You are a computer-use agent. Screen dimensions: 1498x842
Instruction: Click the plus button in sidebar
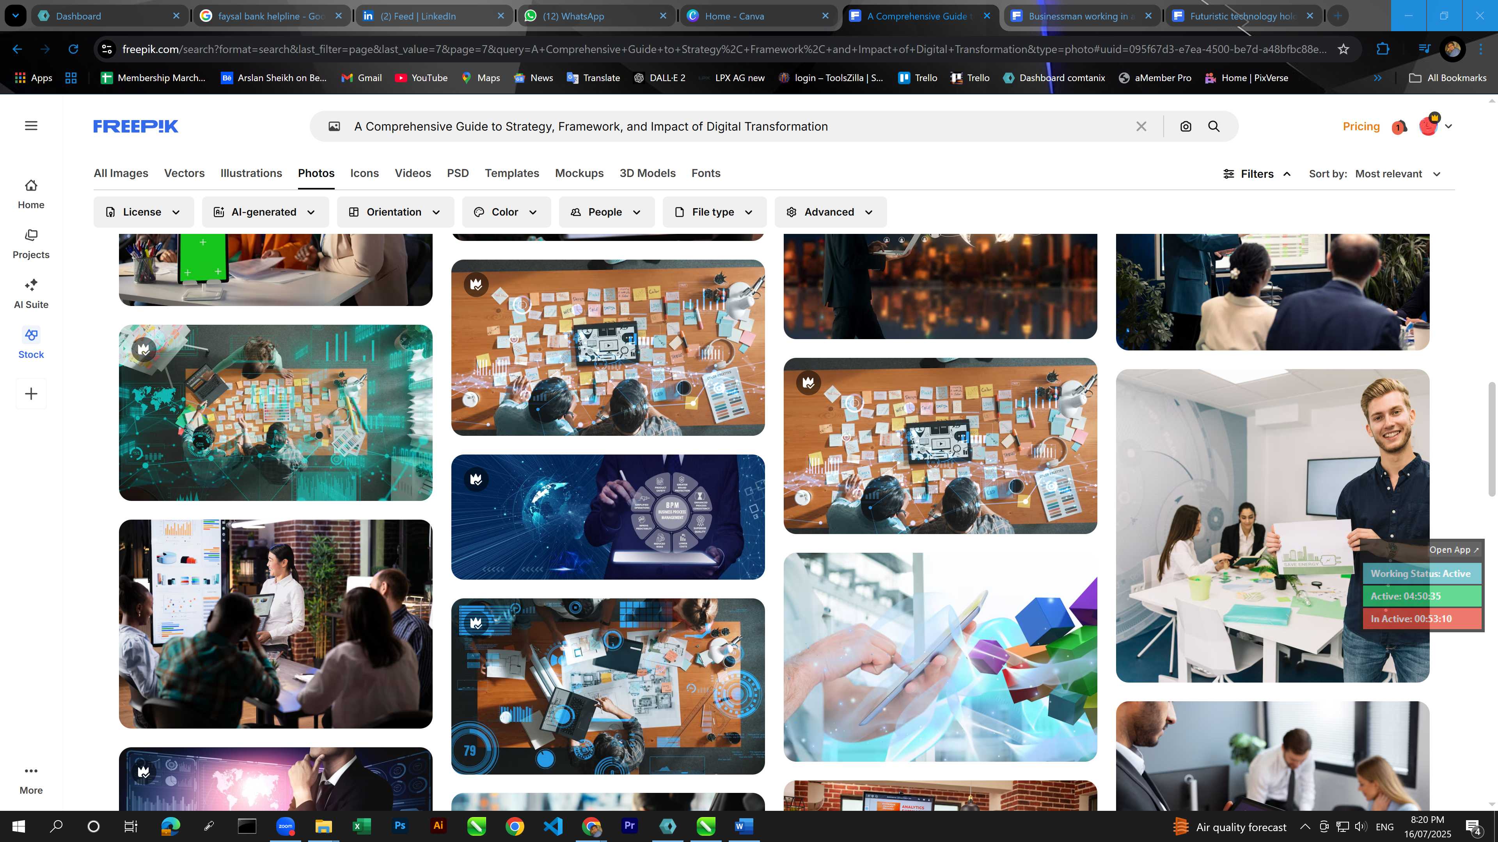[x=31, y=394]
